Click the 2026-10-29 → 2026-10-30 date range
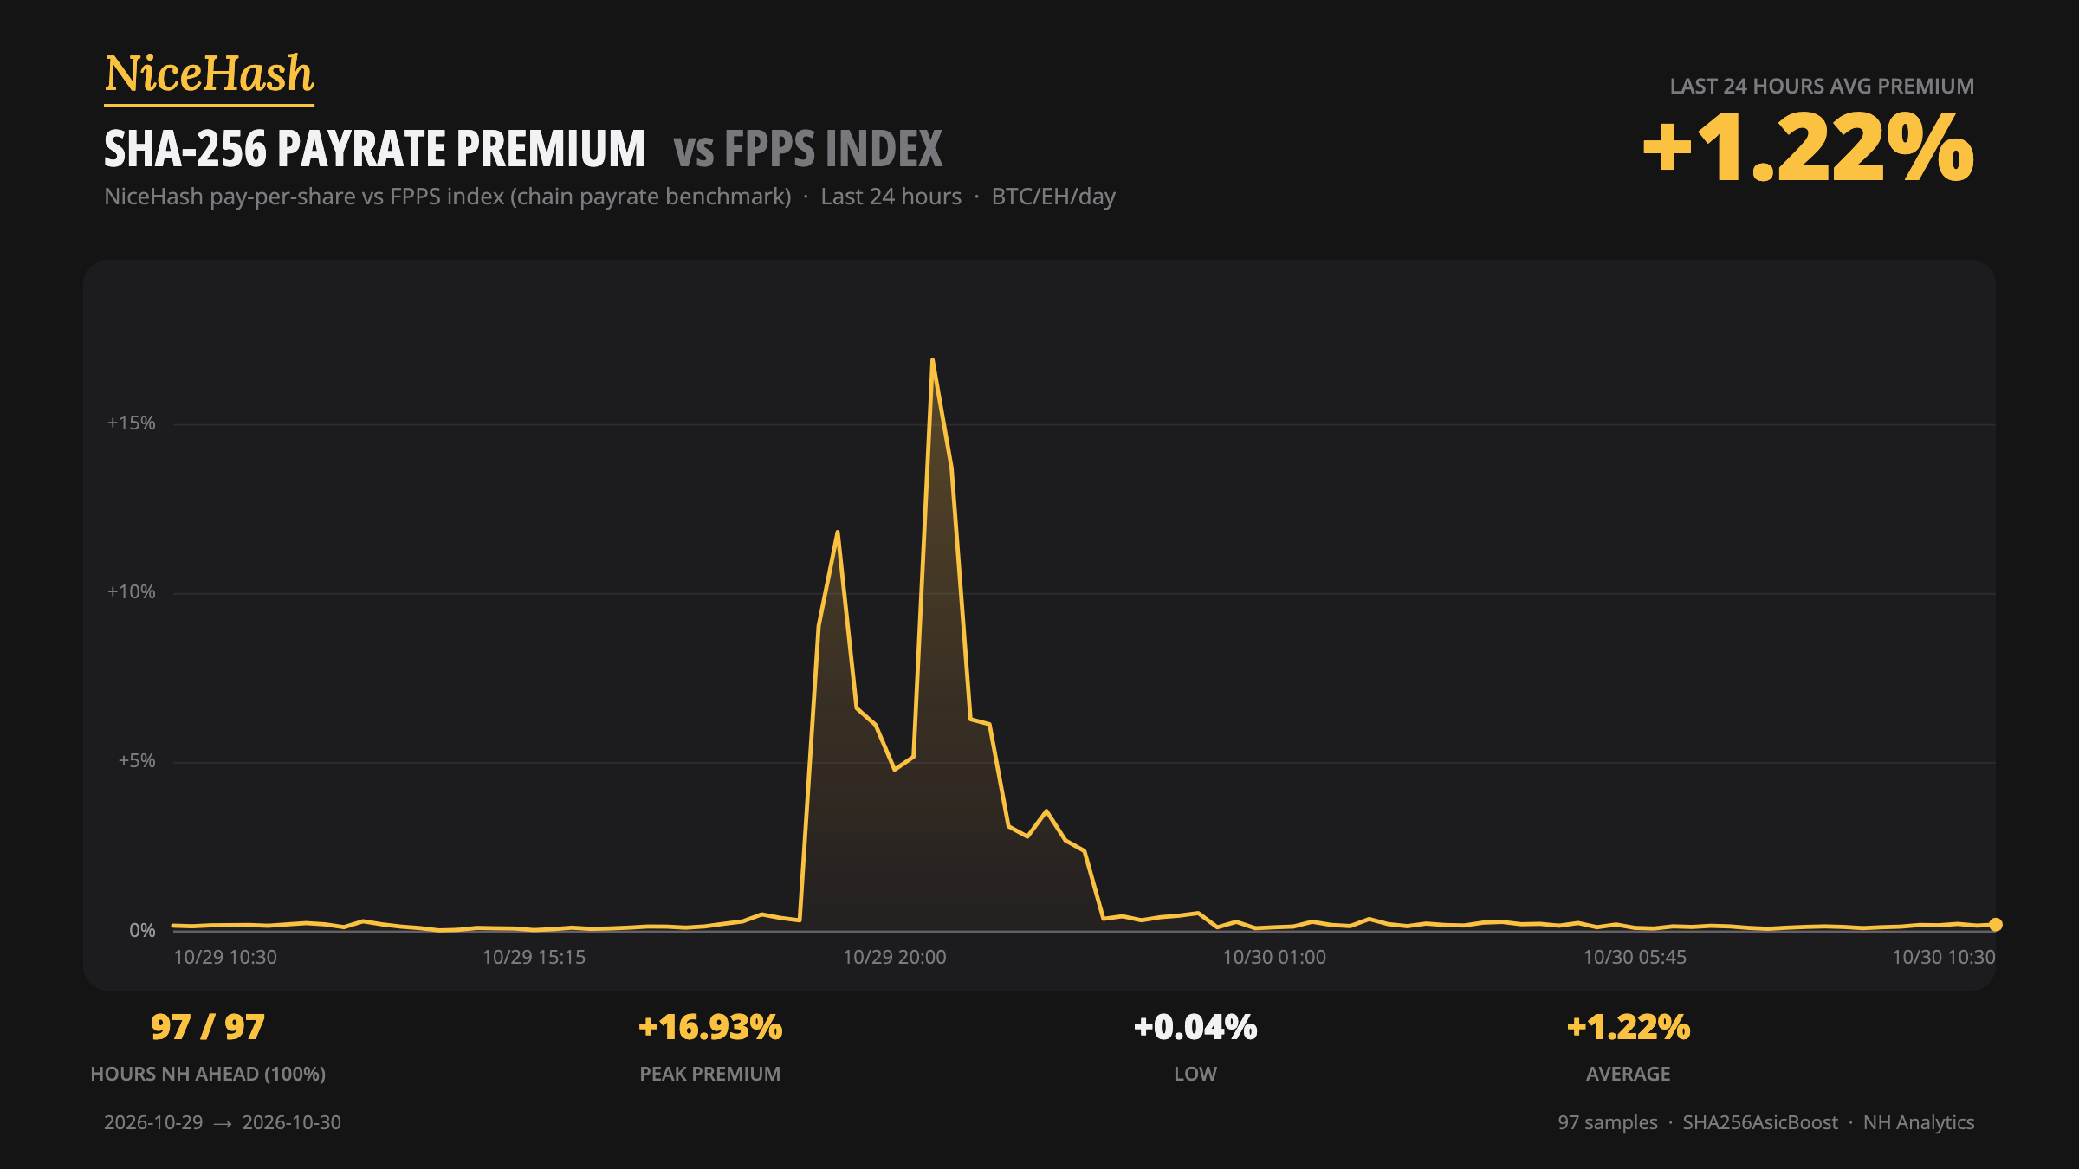The image size is (2079, 1169). [223, 1123]
